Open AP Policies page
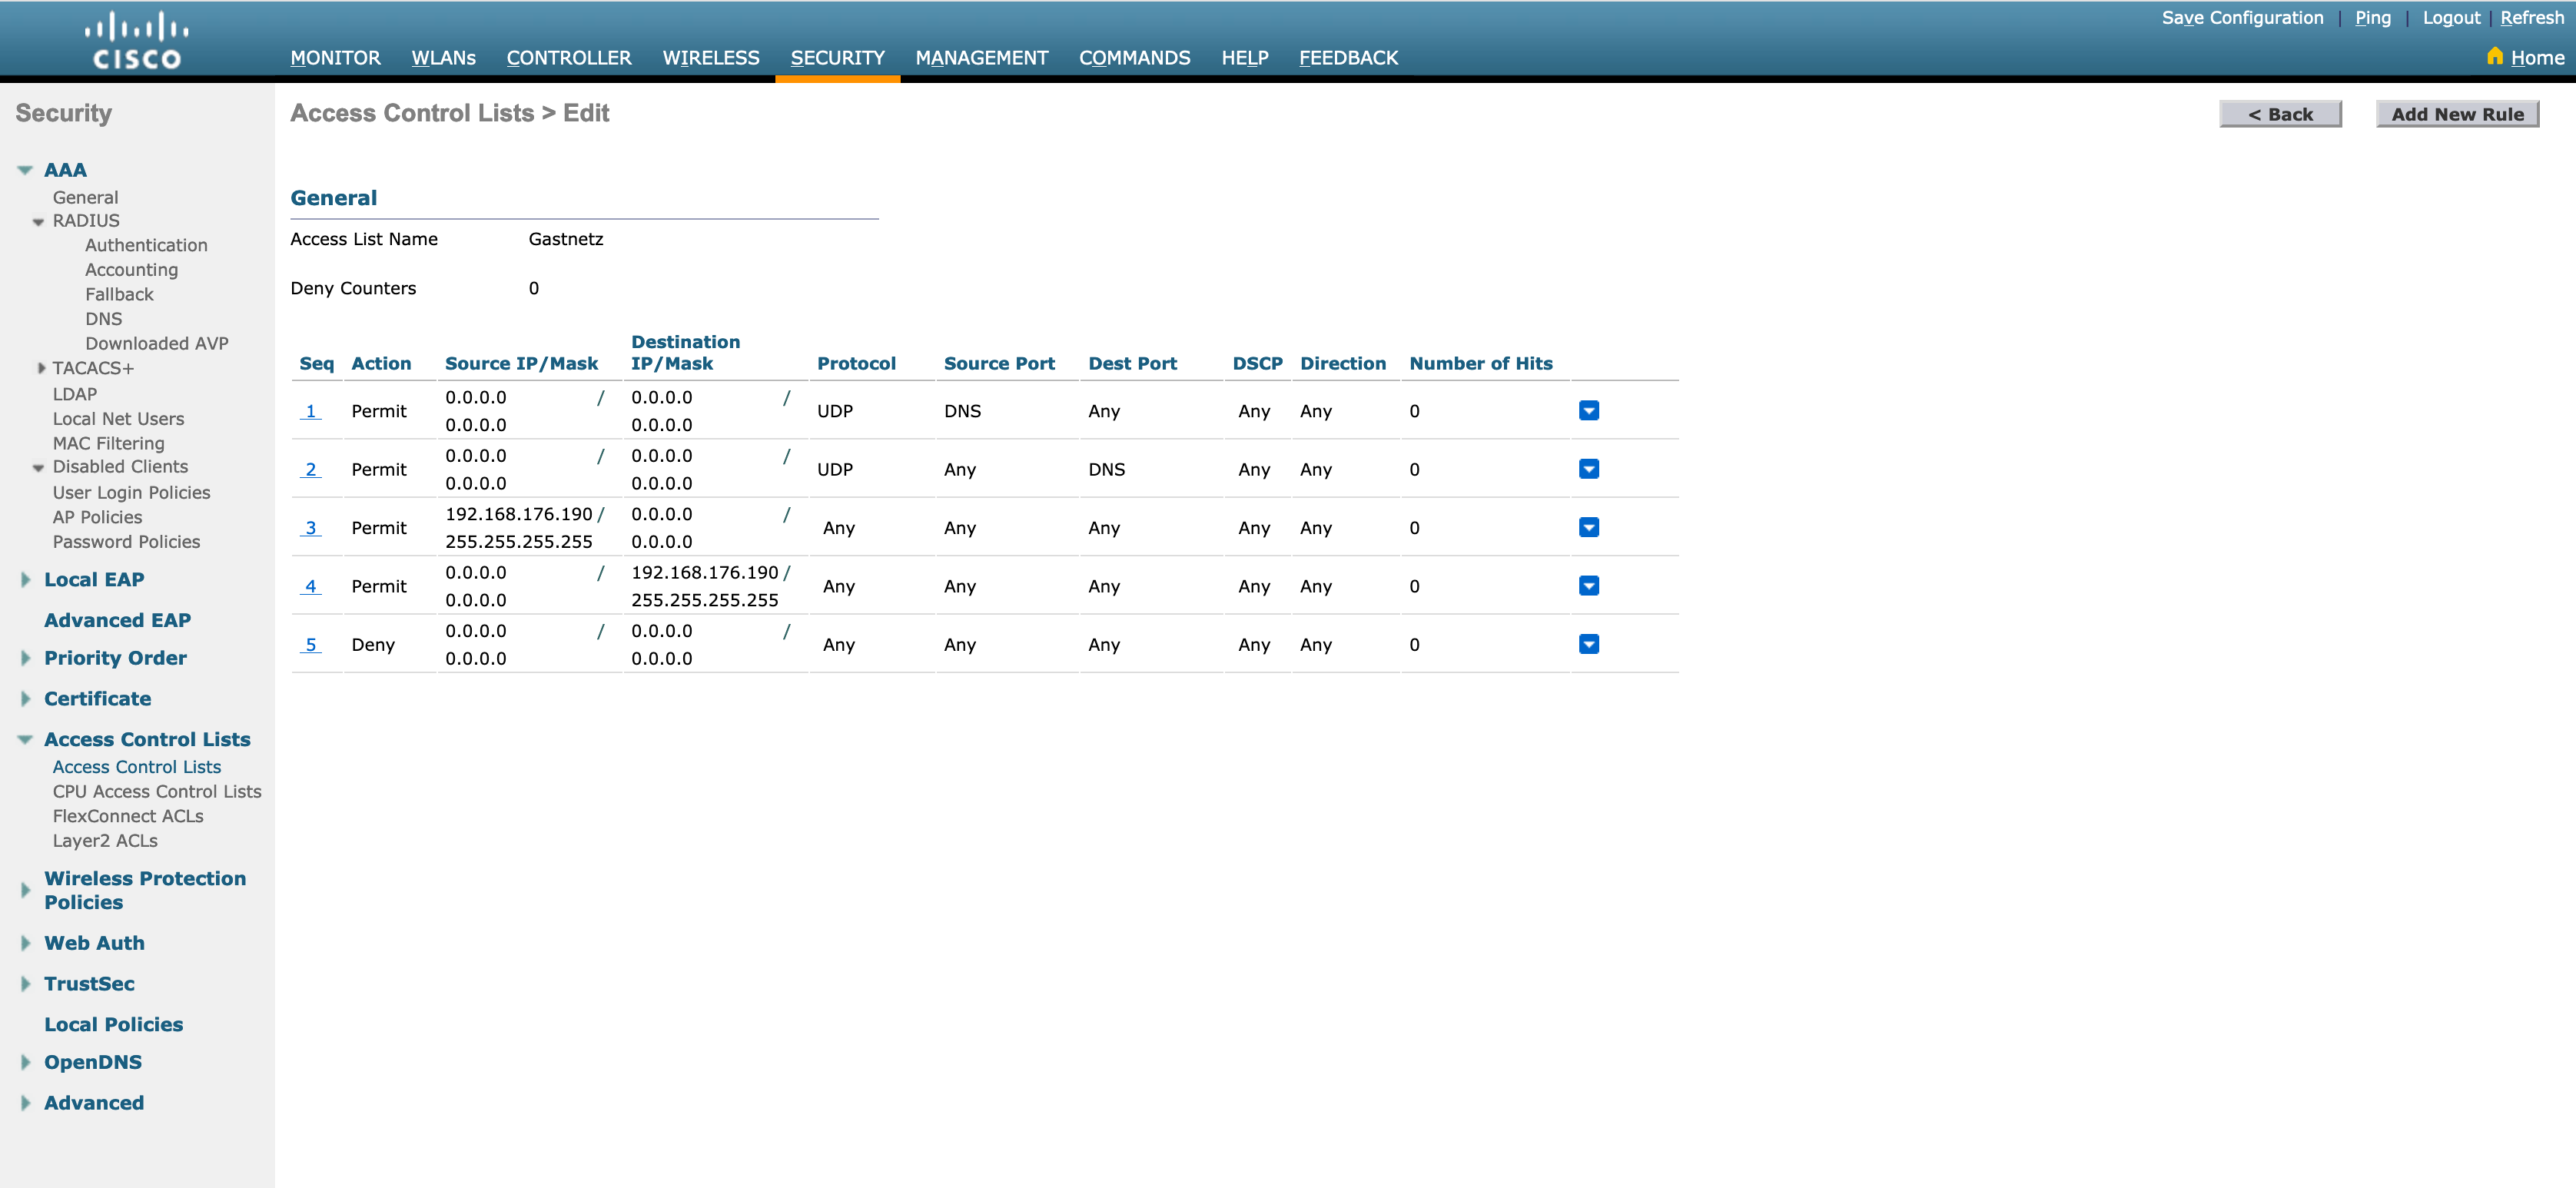This screenshot has width=2576, height=1188. click(x=97, y=517)
